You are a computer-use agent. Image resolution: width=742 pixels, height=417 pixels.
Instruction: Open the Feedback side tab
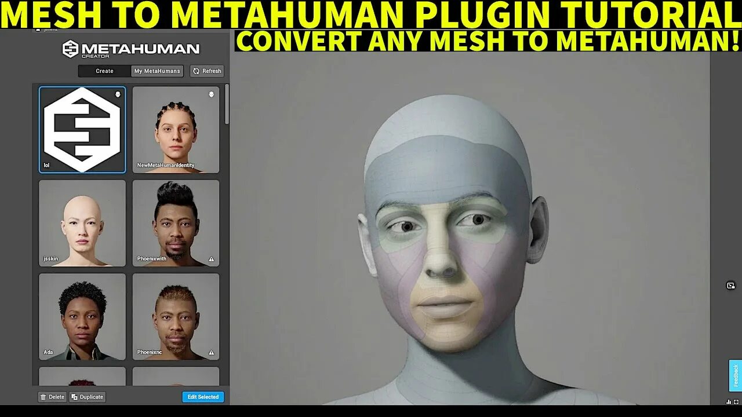[735, 375]
